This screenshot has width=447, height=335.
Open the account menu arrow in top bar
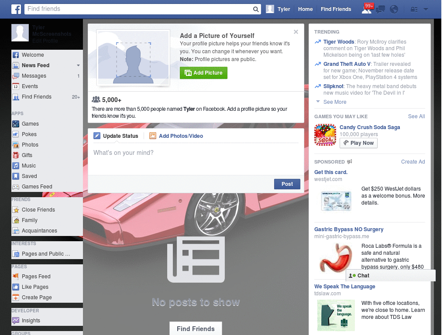pyautogui.click(x=426, y=10)
